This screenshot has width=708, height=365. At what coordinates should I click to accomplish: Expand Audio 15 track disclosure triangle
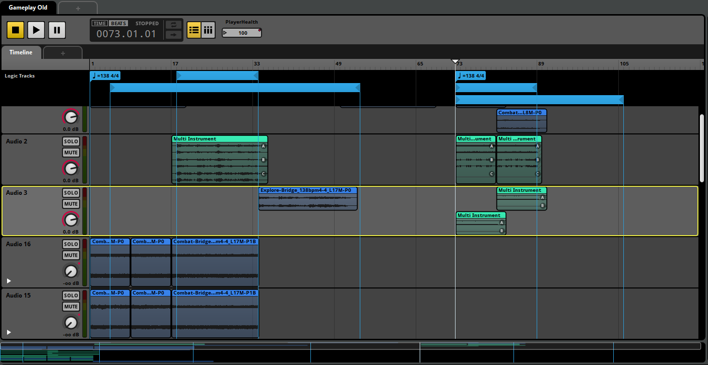[9, 332]
